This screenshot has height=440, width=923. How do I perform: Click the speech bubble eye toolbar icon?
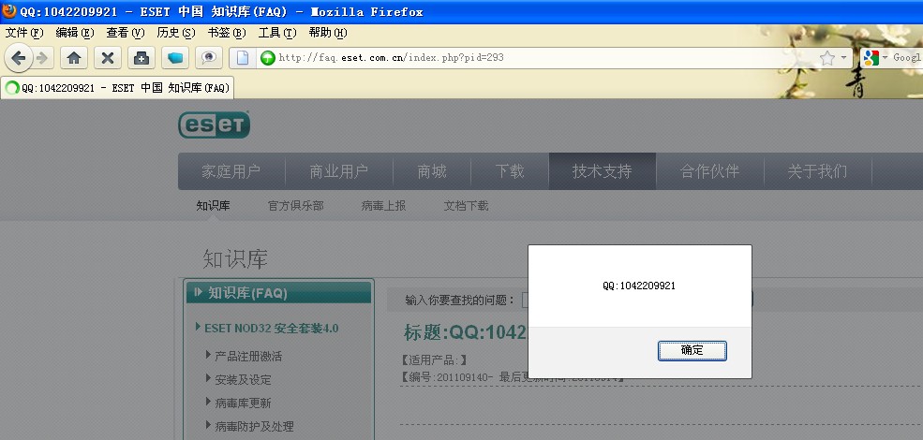(x=208, y=58)
